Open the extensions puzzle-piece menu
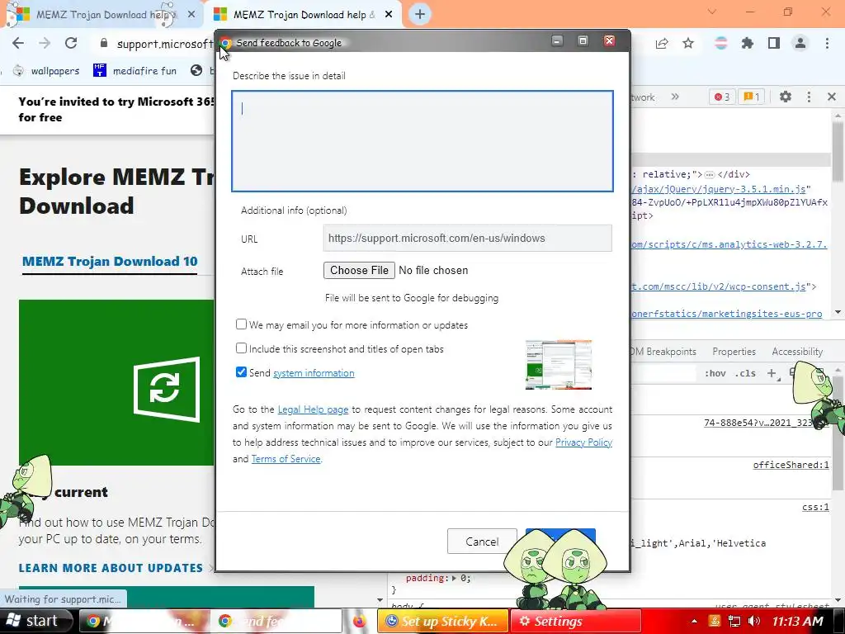This screenshot has height=634, width=845. coord(747,43)
